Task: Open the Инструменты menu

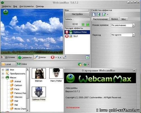Action: tap(27, 6)
